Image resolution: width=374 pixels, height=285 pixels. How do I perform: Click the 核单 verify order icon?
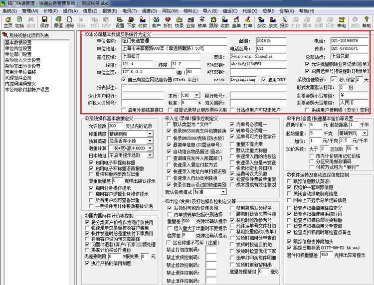click(202, 22)
